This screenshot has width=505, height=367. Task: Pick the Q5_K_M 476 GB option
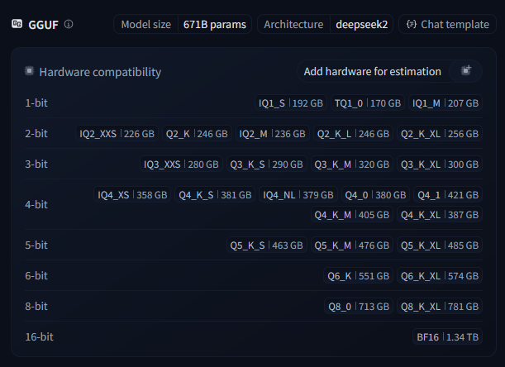[x=352, y=245]
